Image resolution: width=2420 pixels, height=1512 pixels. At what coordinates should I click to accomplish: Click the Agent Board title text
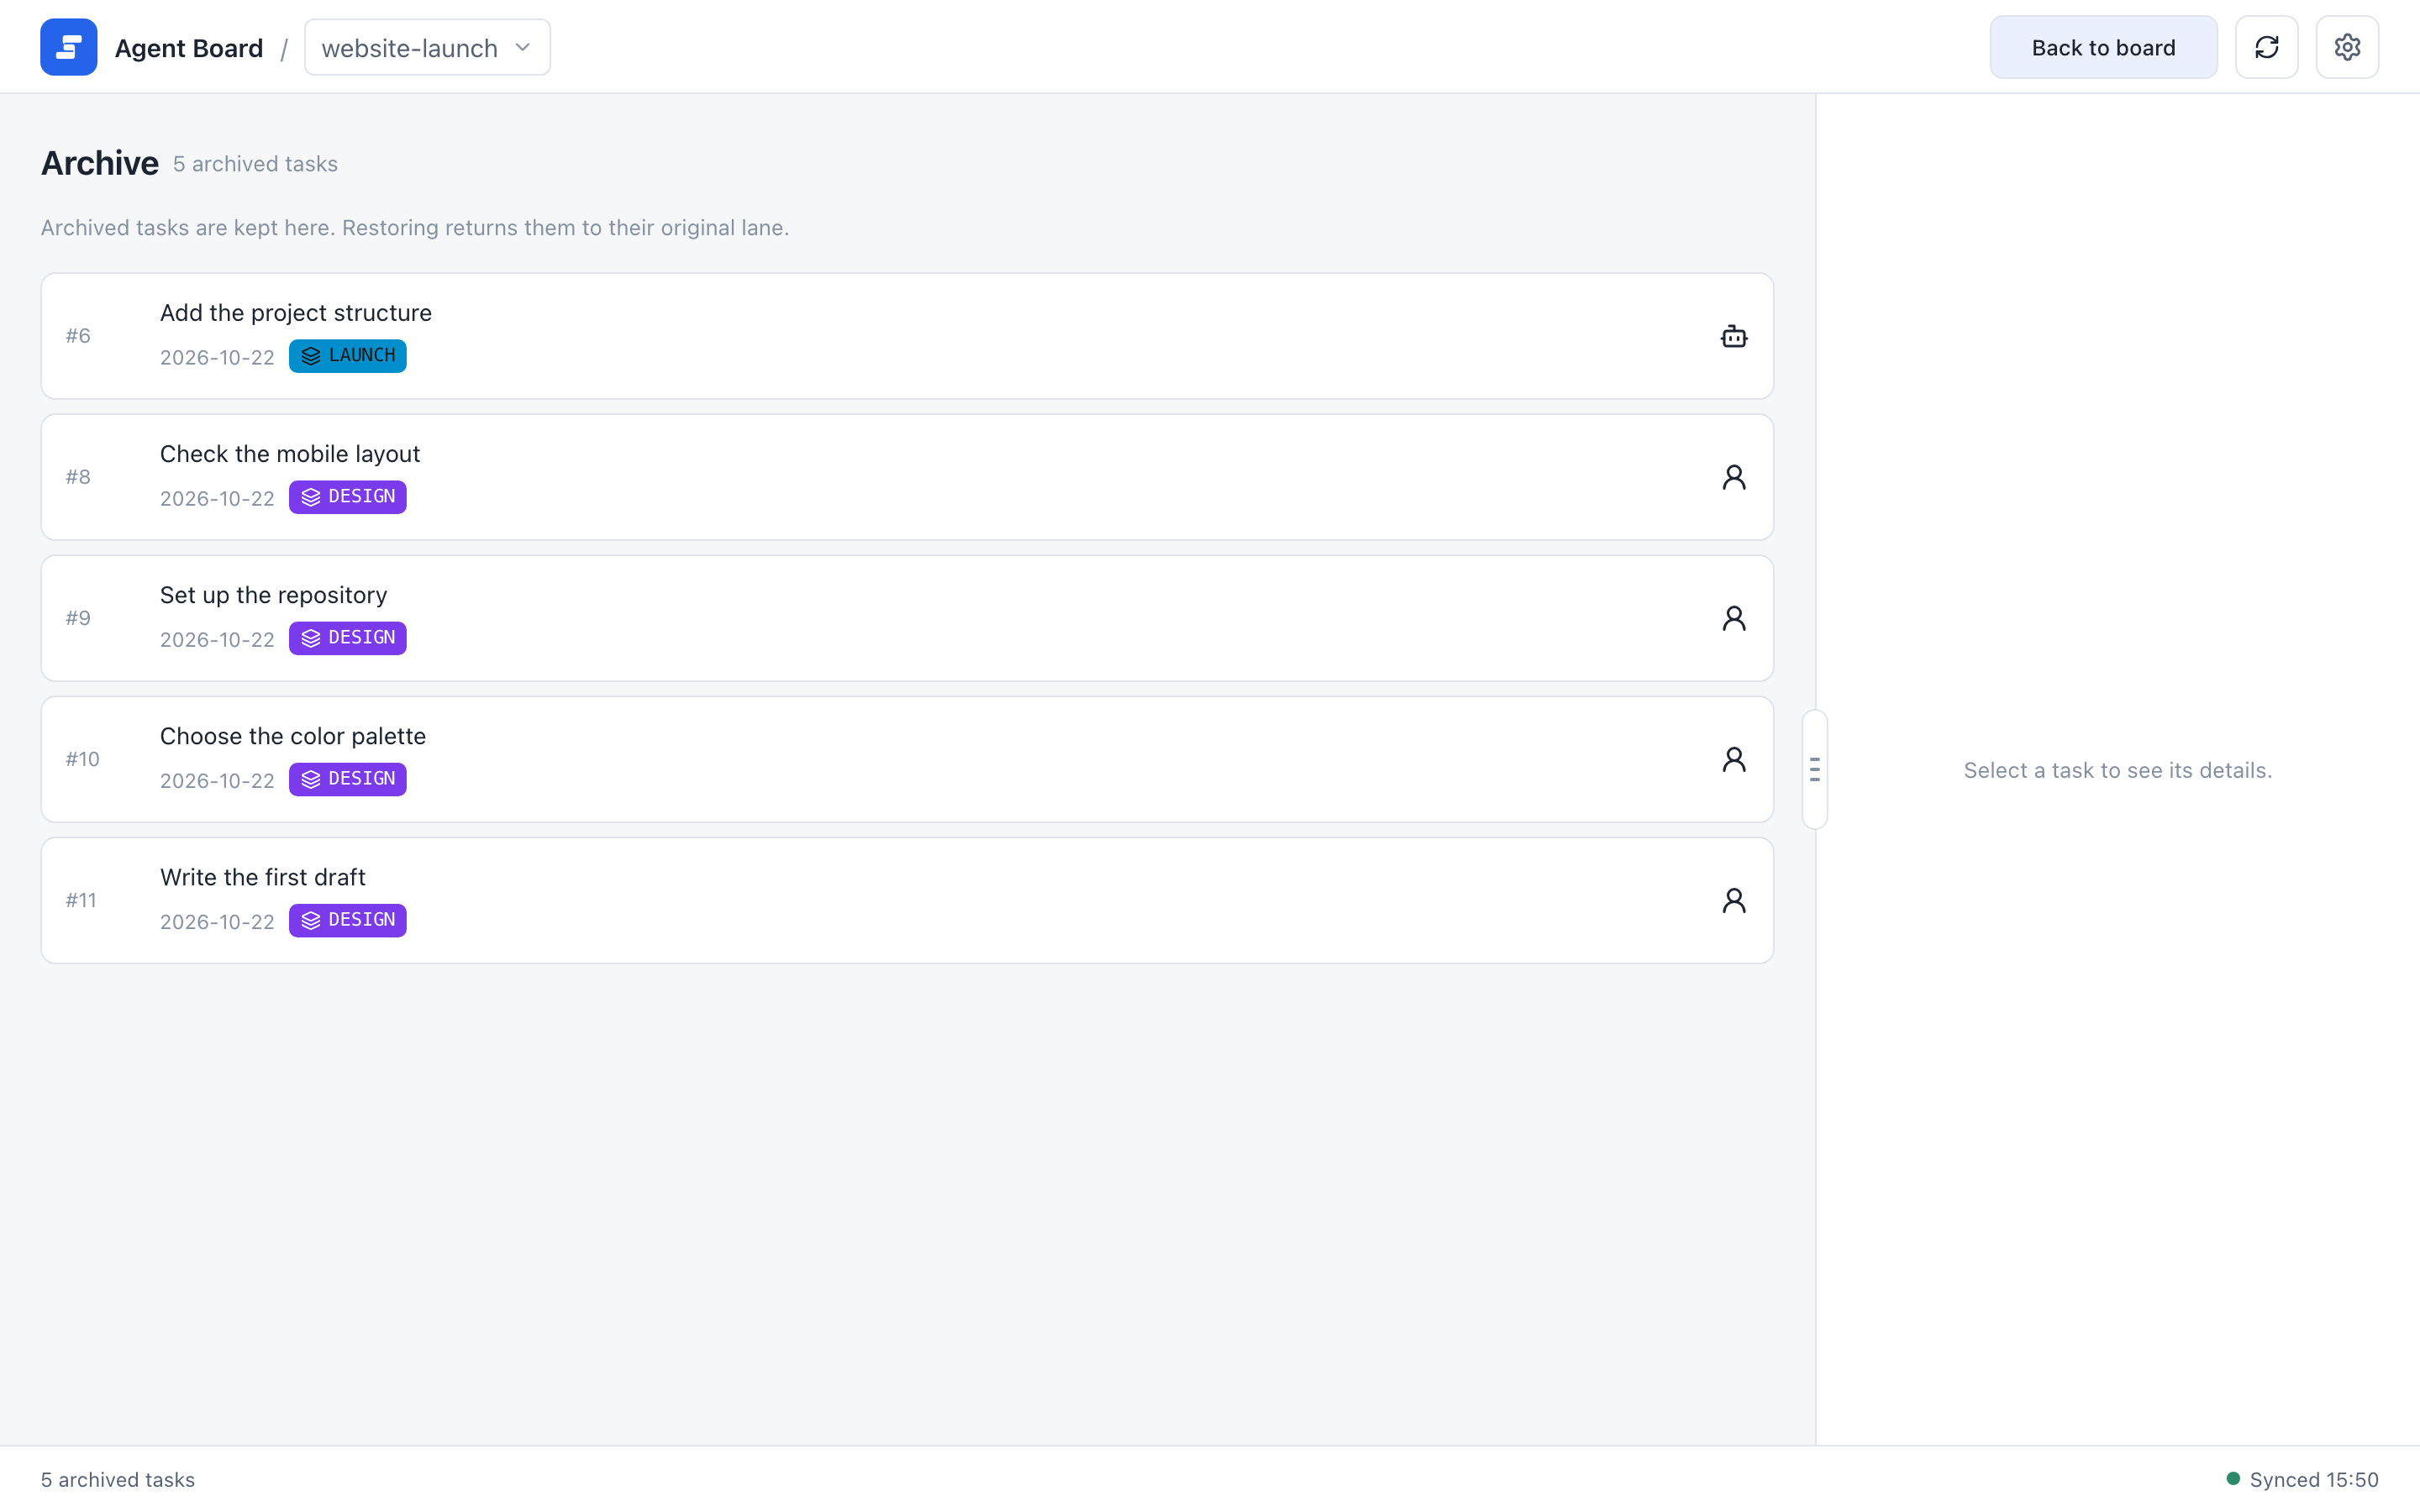click(x=189, y=48)
